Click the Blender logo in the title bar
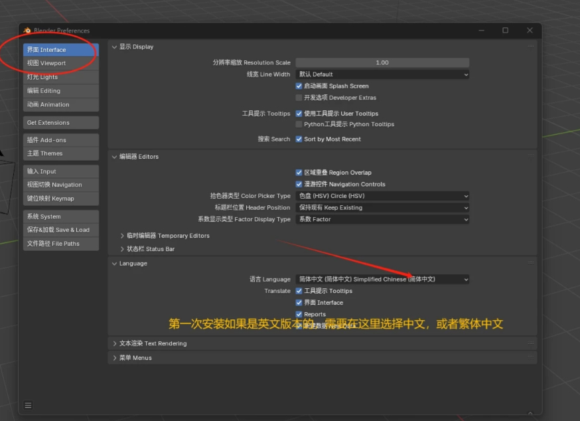The image size is (580, 421). (27, 31)
